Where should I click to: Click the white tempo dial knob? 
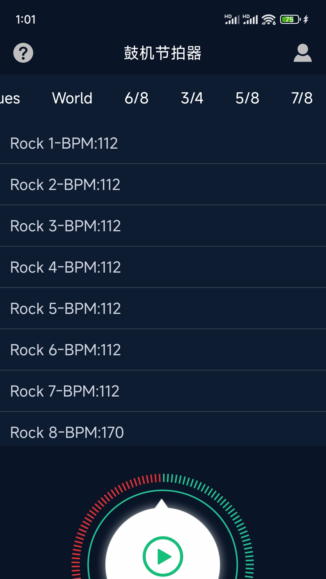(x=127, y=537)
